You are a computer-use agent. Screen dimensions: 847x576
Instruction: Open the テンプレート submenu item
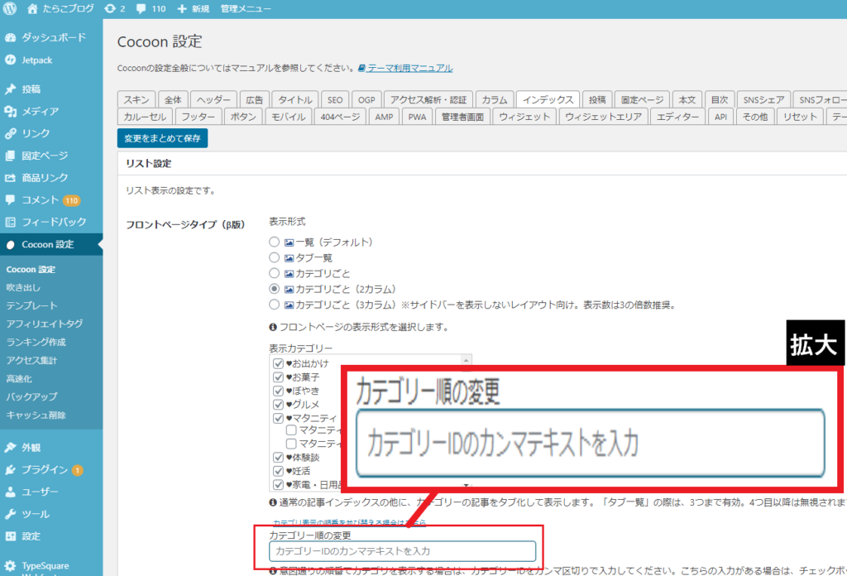click(32, 306)
